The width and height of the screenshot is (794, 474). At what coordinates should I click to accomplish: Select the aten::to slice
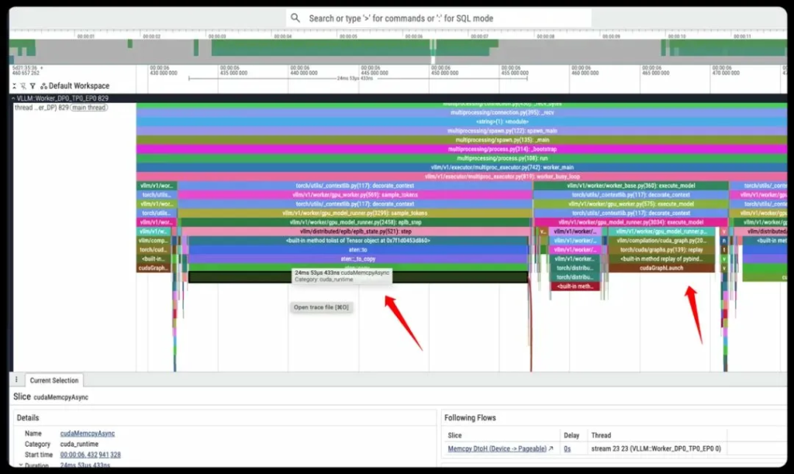(358, 250)
